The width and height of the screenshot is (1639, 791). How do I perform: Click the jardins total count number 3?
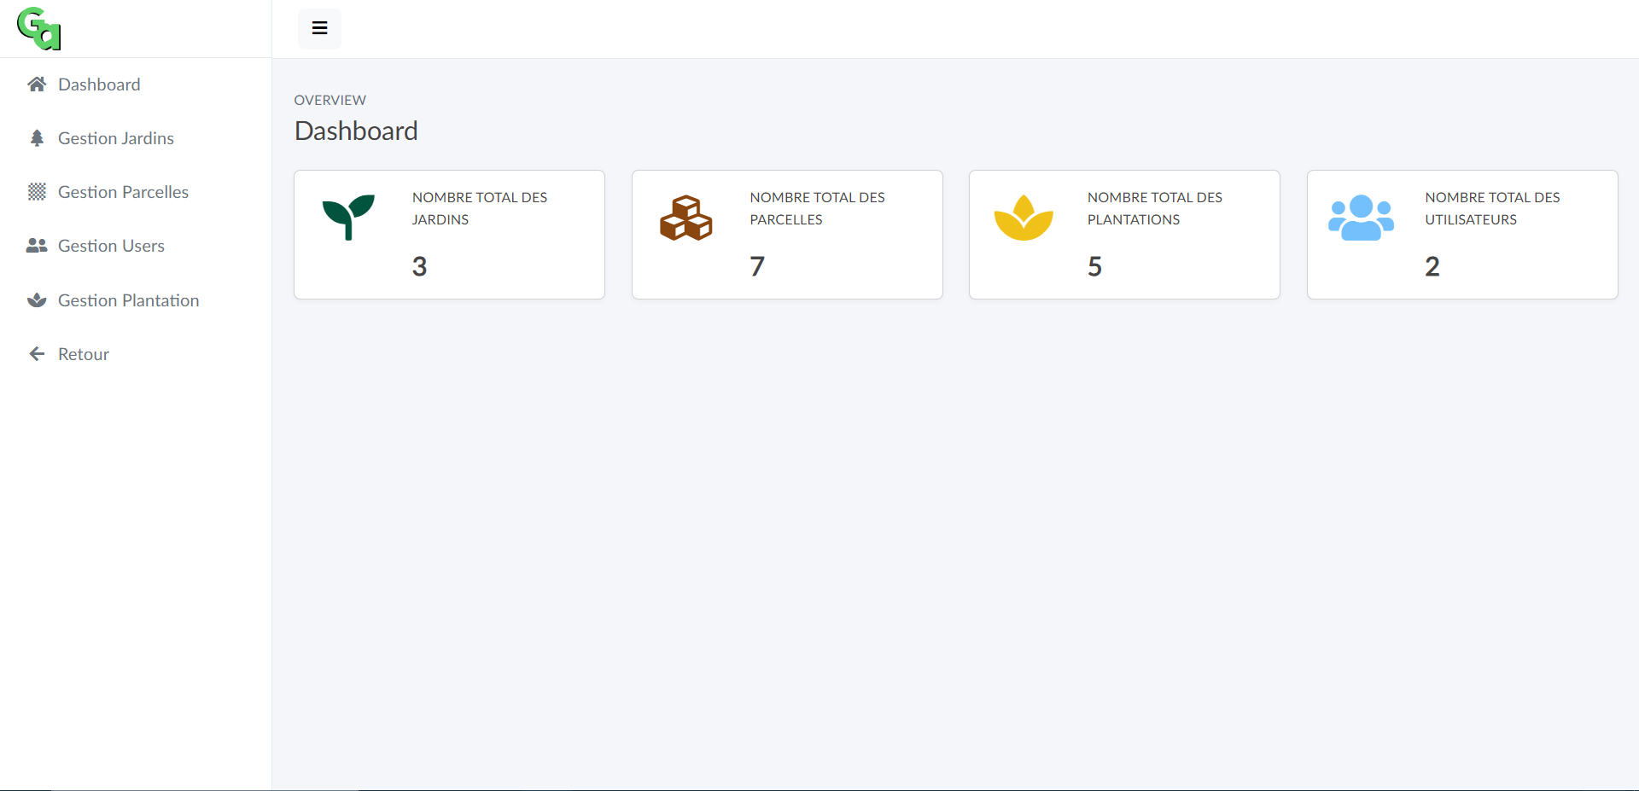pos(419,266)
